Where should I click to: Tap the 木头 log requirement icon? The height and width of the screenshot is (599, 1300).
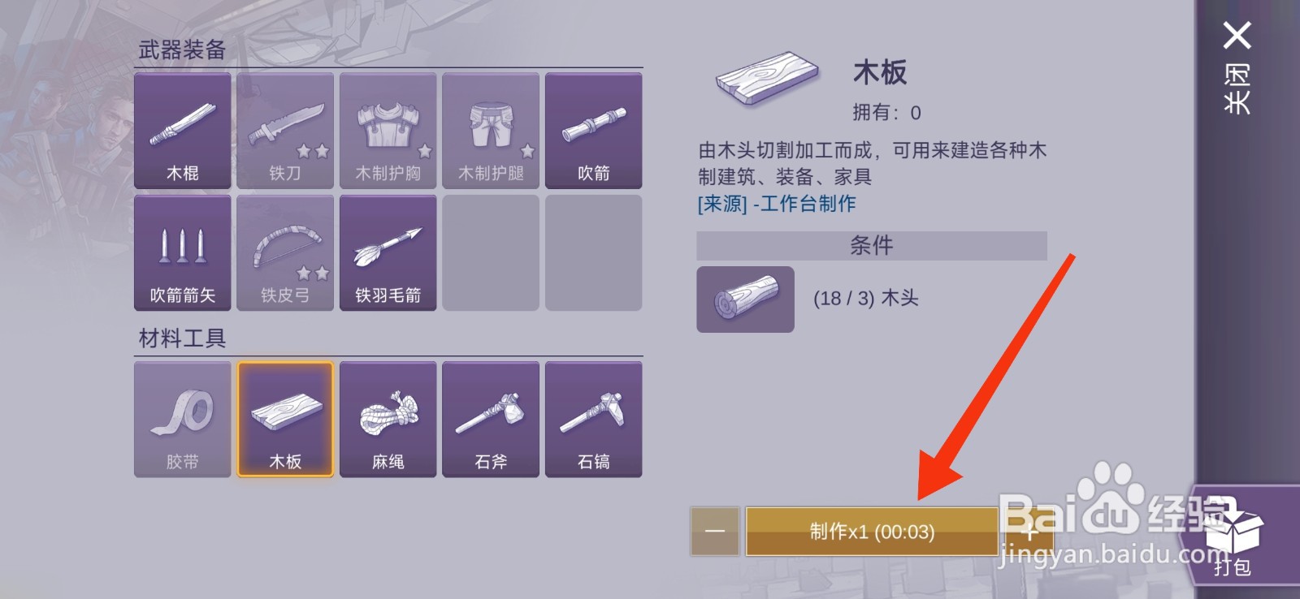point(745,299)
